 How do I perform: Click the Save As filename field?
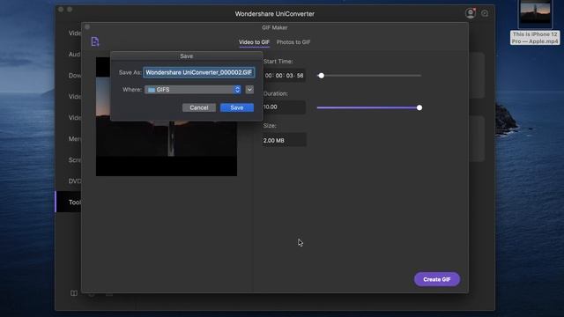click(199, 72)
